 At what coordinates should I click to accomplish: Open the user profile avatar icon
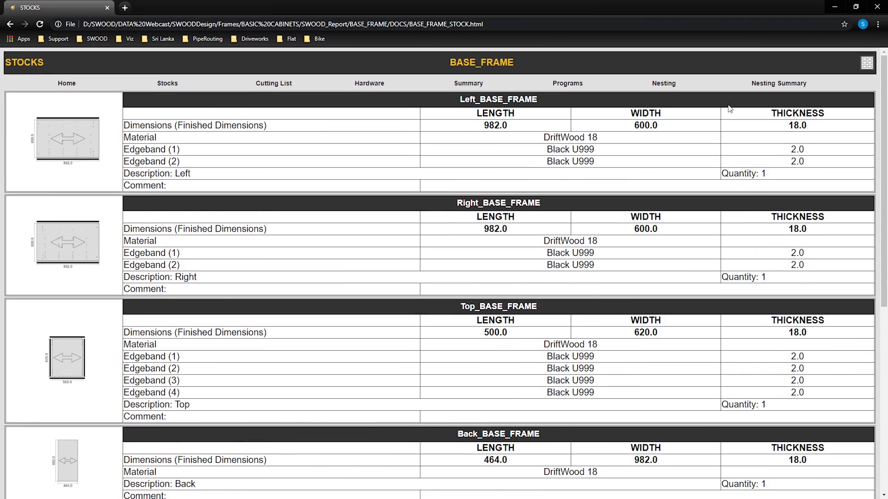click(863, 24)
